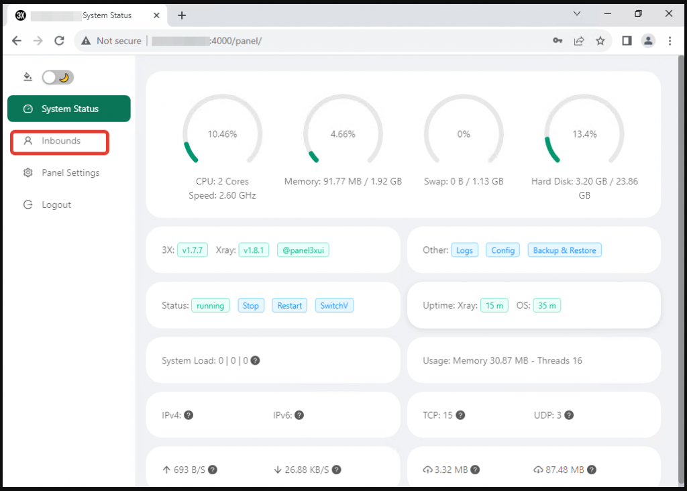Open Backup & Restore
687x491 pixels.
point(564,250)
